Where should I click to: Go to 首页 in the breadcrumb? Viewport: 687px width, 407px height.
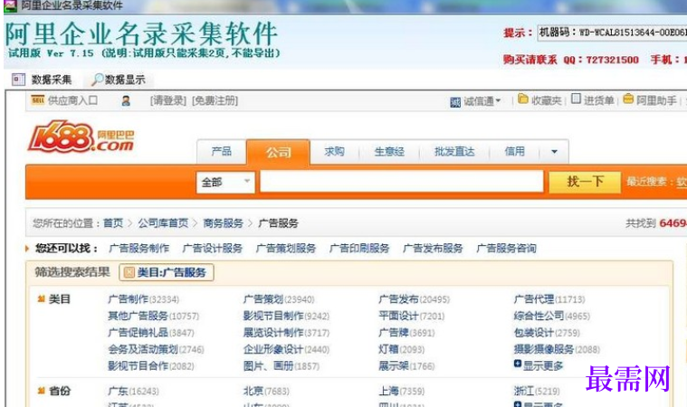tap(113, 223)
